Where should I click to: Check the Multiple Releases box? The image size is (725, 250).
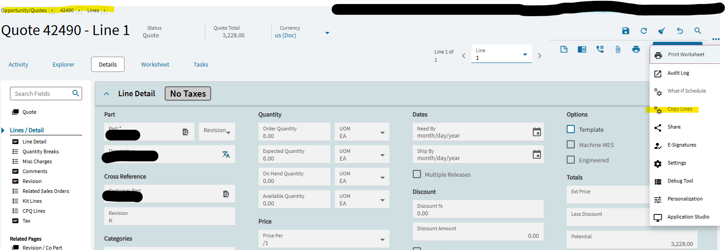[417, 174]
